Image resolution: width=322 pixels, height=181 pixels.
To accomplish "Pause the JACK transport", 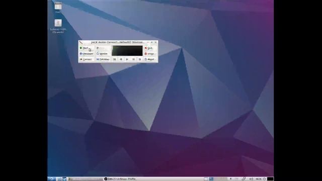I will pos(133,59).
